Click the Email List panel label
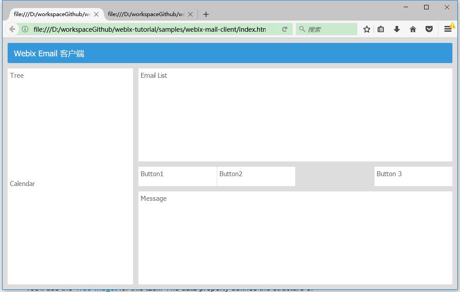 (x=154, y=76)
